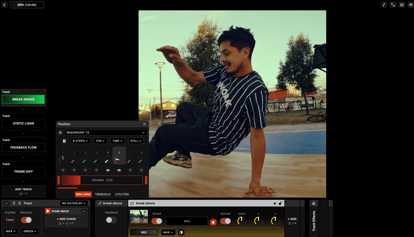Viewport: 414px width, 237px height.
Task: Open the TIME dropdown
Action: pos(118,141)
